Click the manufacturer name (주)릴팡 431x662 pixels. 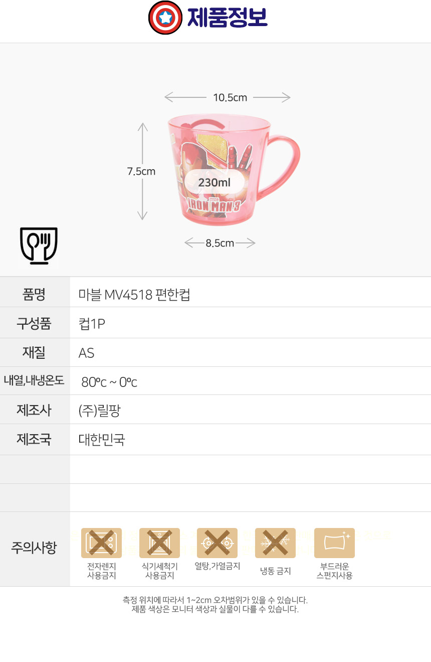click(100, 411)
